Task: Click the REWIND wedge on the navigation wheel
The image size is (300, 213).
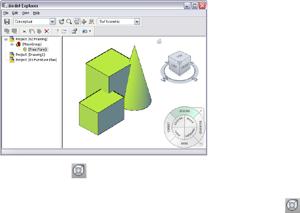Action: (200, 127)
